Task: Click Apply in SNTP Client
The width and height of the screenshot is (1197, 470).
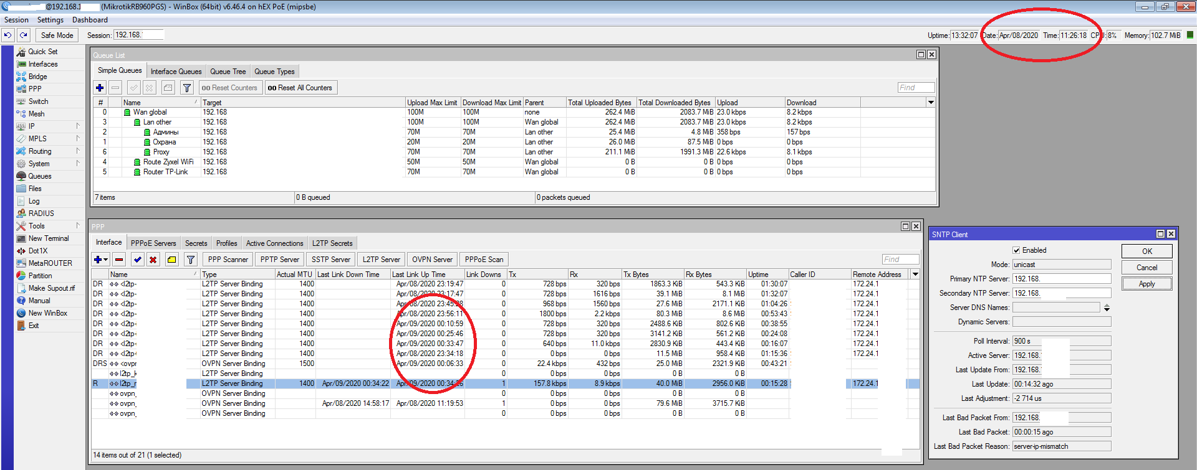Action: coord(1147,284)
